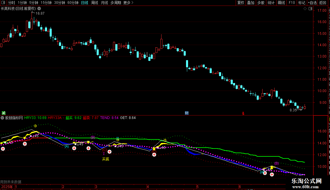
Task: Click the TEND: 8.54 indicator value
Action: 109,118
